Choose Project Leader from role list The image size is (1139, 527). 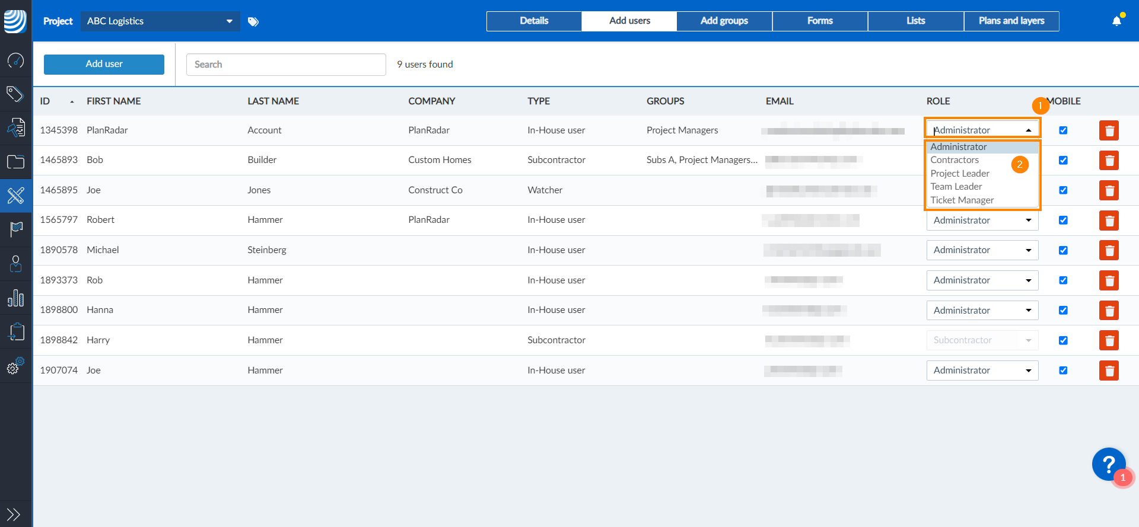pyautogui.click(x=960, y=174)
